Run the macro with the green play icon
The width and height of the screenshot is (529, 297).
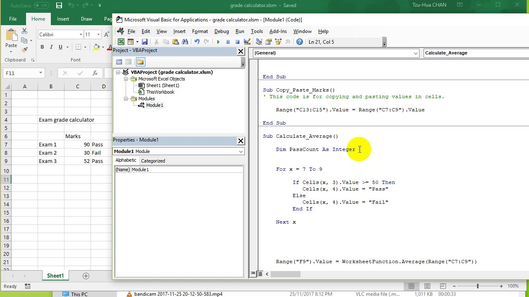pyautogui.click(x=218, y=42)
